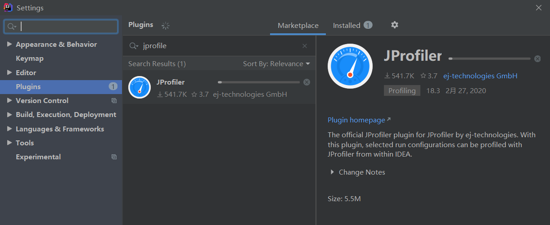Viewport: 550px width, 225px height.
Task: Expand the Version Control settings node
Action: pos(9,100)
